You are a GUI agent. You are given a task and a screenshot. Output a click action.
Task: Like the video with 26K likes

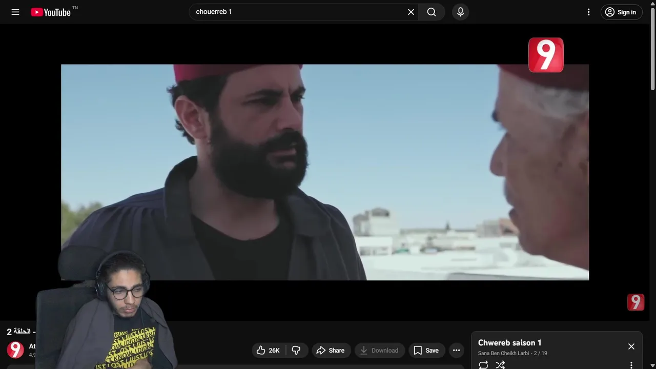(269, 350)
